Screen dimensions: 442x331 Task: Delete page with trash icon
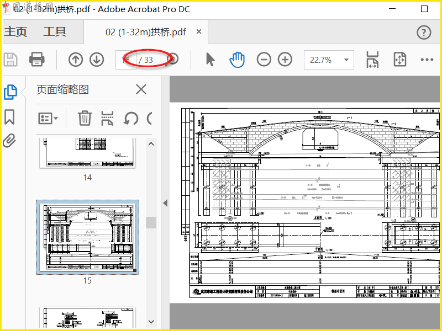85,118
